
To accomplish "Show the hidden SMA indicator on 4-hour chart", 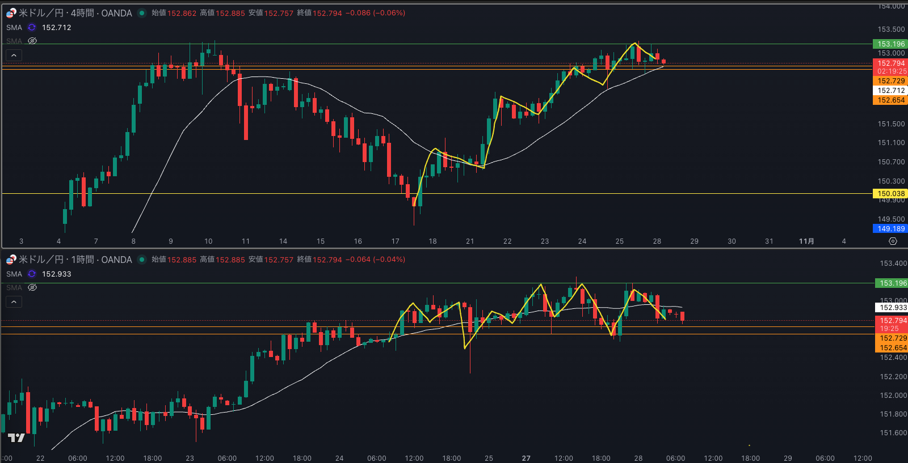I will coord(32,41).
